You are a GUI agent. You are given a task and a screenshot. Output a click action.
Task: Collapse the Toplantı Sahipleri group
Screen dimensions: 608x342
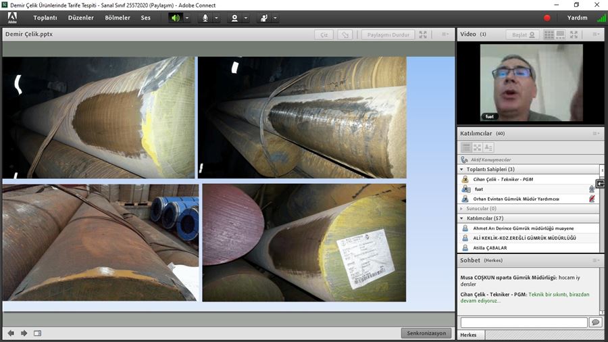pos(461,169)
